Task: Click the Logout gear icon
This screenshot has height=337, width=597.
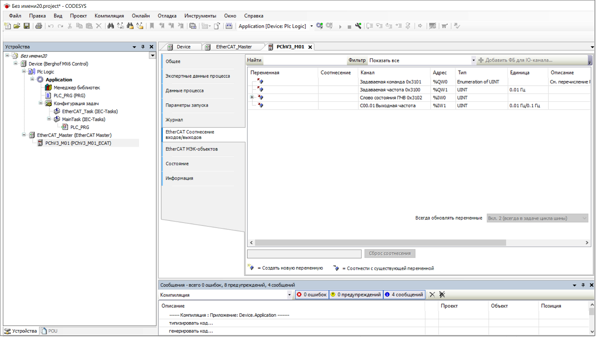Action: (329, 26)
